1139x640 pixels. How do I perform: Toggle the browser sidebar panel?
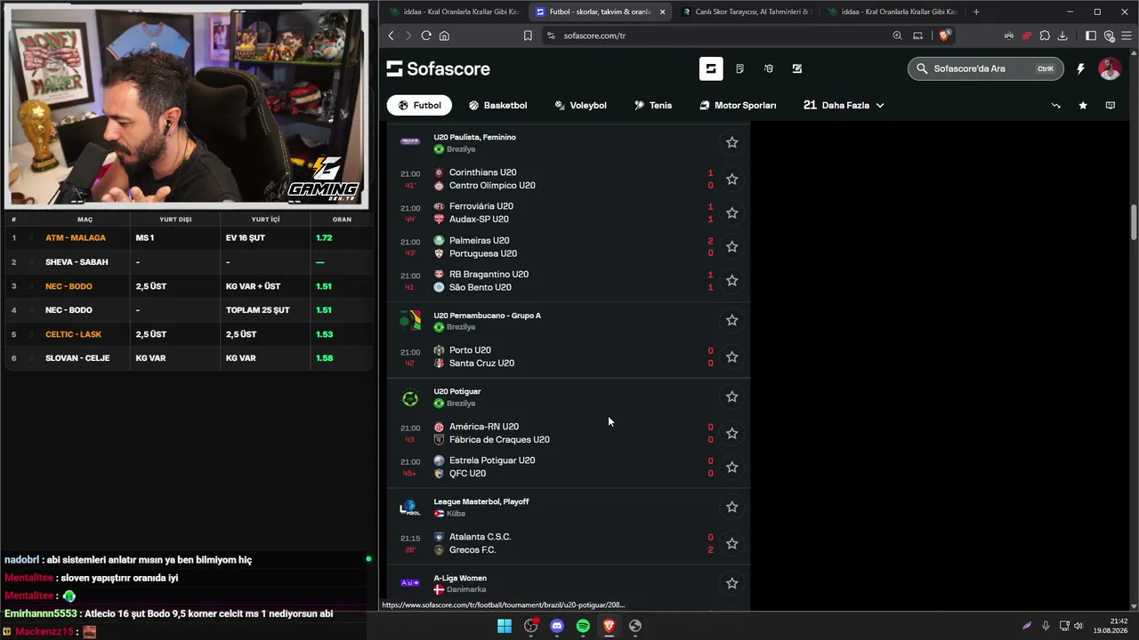[1091, 36]
